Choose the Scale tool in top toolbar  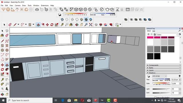tap(57, 25)
